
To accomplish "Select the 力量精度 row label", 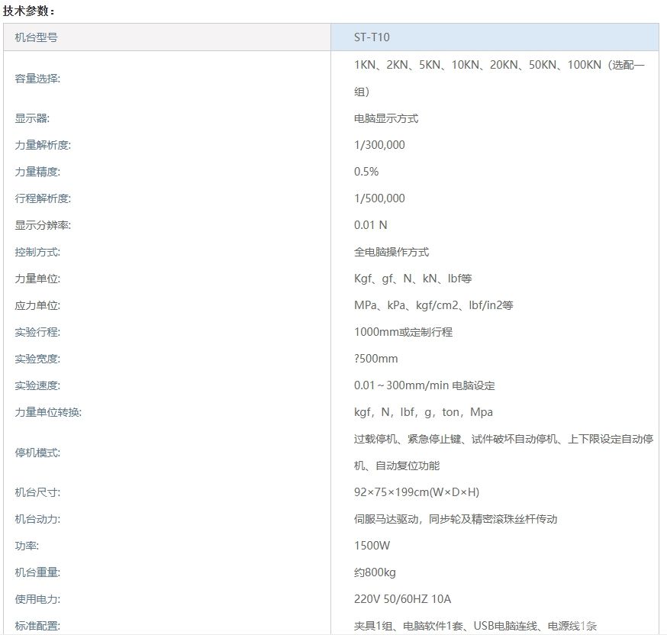I will point(37,172).
